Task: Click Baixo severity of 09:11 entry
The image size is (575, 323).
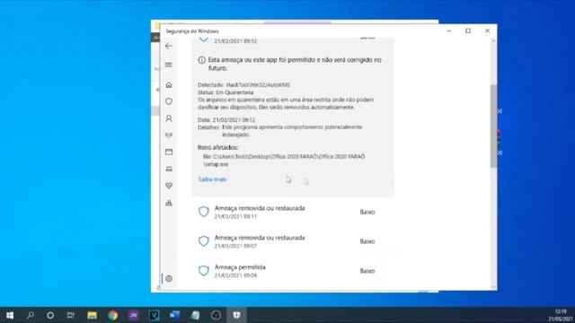Action: tap(367, 212)
